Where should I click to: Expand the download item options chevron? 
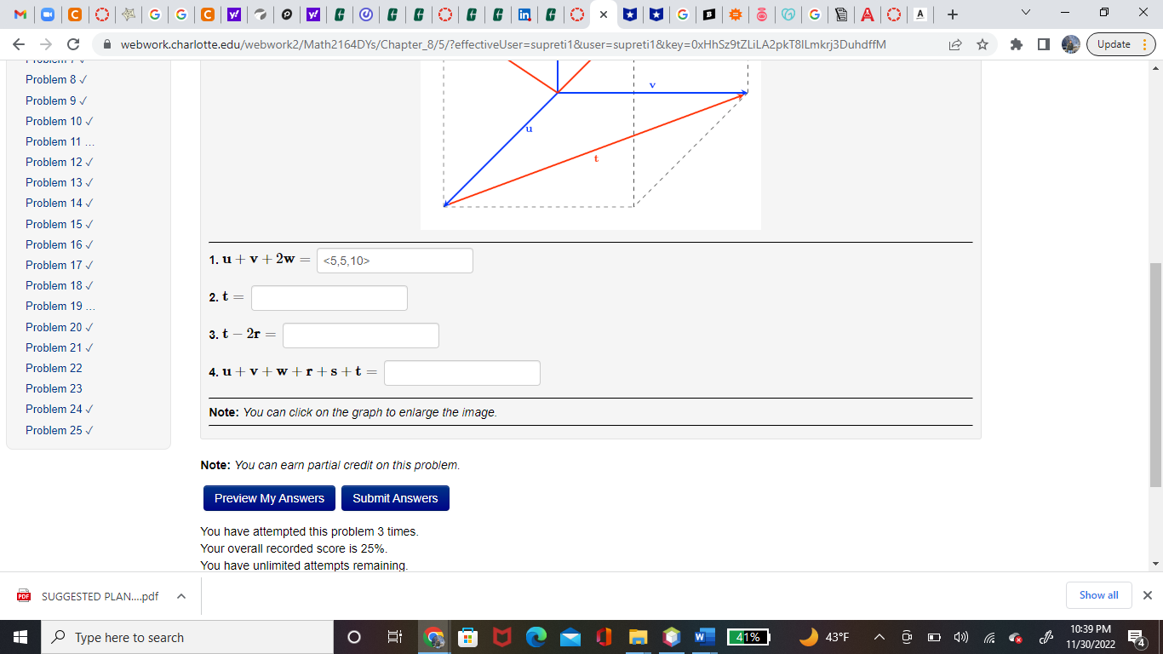[x=181, y=596]
